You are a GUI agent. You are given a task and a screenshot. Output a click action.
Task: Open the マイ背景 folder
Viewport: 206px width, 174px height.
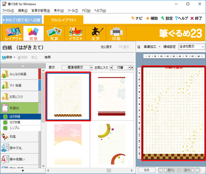(19, 86)
